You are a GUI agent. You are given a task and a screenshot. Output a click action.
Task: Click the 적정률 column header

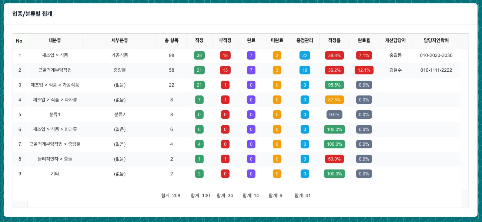tap(334, 41)
